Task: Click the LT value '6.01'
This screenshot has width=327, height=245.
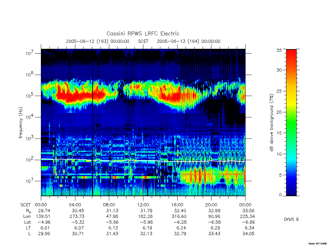Action: click(45, 228)
